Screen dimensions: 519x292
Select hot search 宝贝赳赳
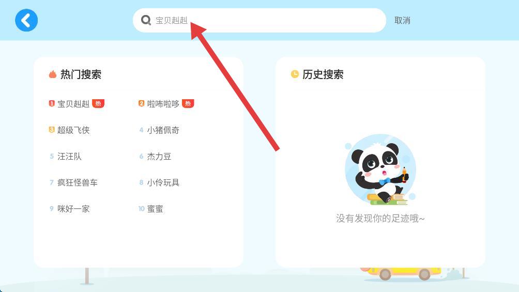73,104
